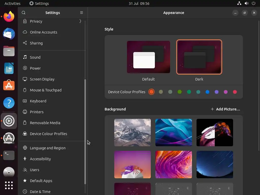260x195 pixels.
Task: Choose the bright green accent colour
Action: (x=180, y=92)
